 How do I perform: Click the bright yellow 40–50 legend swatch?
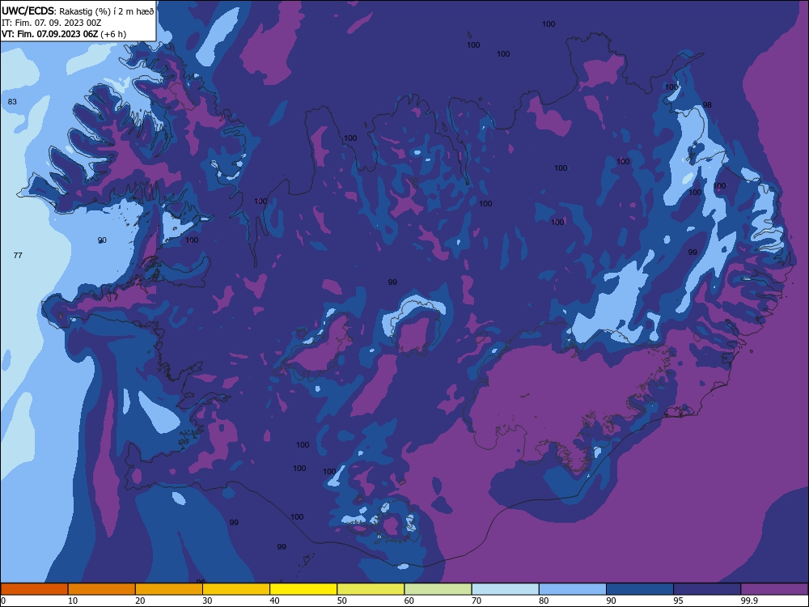pos(303,589)
